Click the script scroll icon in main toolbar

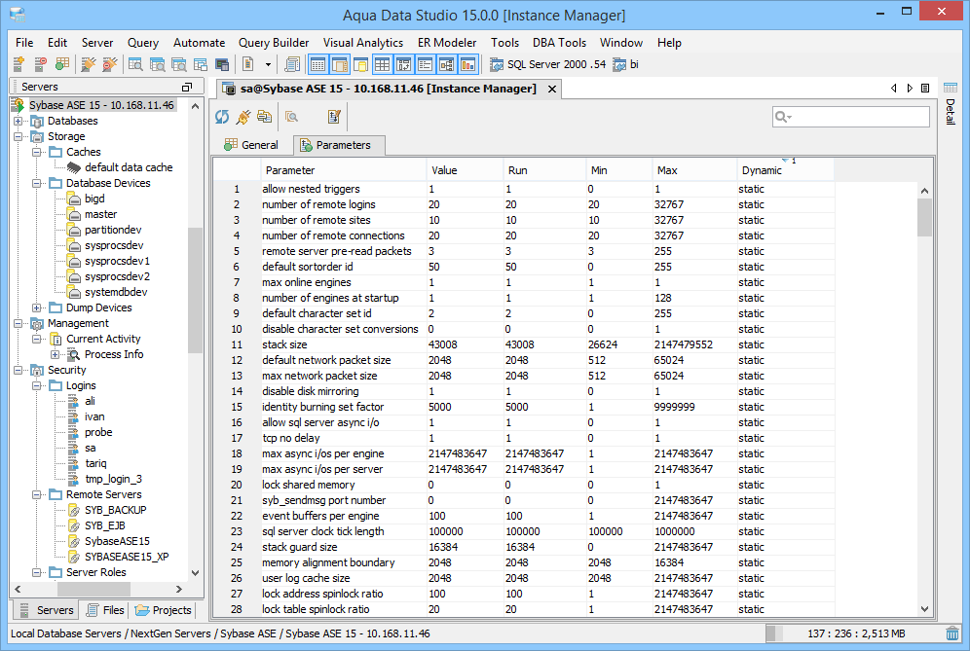pos(292,64)
